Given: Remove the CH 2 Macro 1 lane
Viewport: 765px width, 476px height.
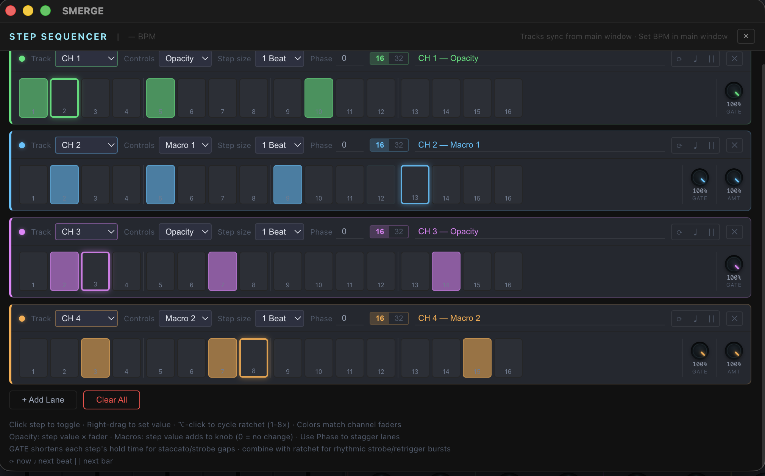Looking at the screenshot, I should click(x=734, y=145).
